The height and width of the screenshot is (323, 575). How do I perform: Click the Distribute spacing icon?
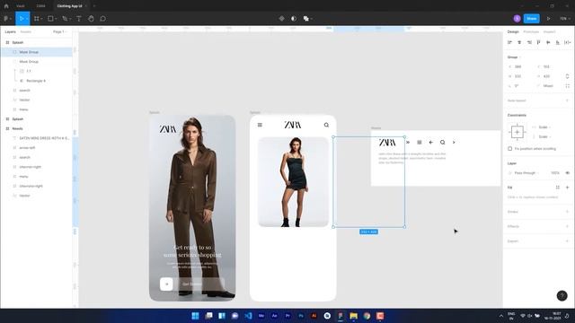(567, 42)
